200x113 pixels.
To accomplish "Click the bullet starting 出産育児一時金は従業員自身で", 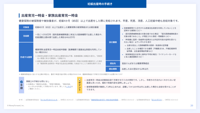I will [x=131, y=81].
